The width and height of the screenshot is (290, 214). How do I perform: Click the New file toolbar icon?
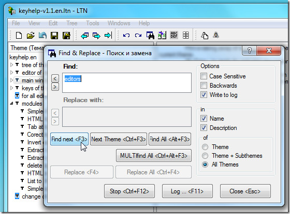19,35
